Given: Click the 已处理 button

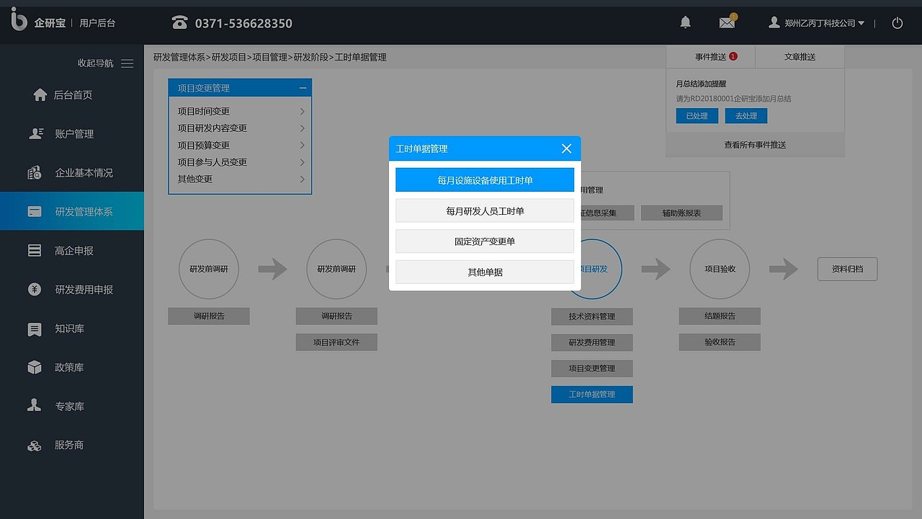Looking at the screenshot, I should tap(697, 115).
